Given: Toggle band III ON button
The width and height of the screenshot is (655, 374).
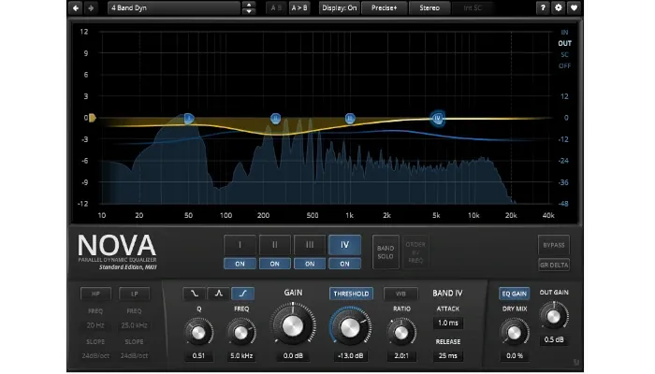Looking at the screenshot, I should tap(310, 264).
